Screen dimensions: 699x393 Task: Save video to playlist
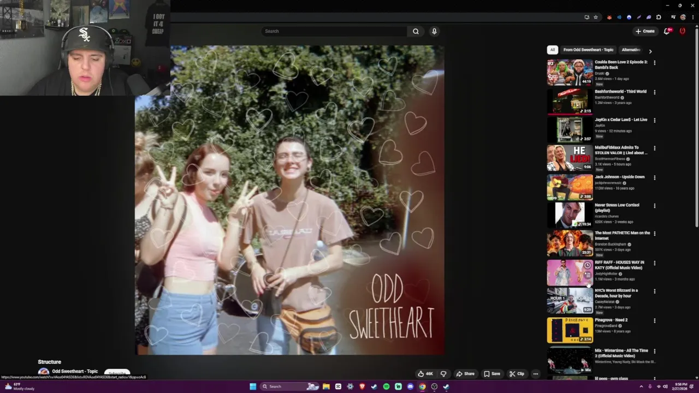[491, 374]
